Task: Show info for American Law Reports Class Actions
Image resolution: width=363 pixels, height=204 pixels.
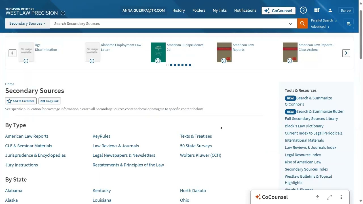Action: click(290, 61)
